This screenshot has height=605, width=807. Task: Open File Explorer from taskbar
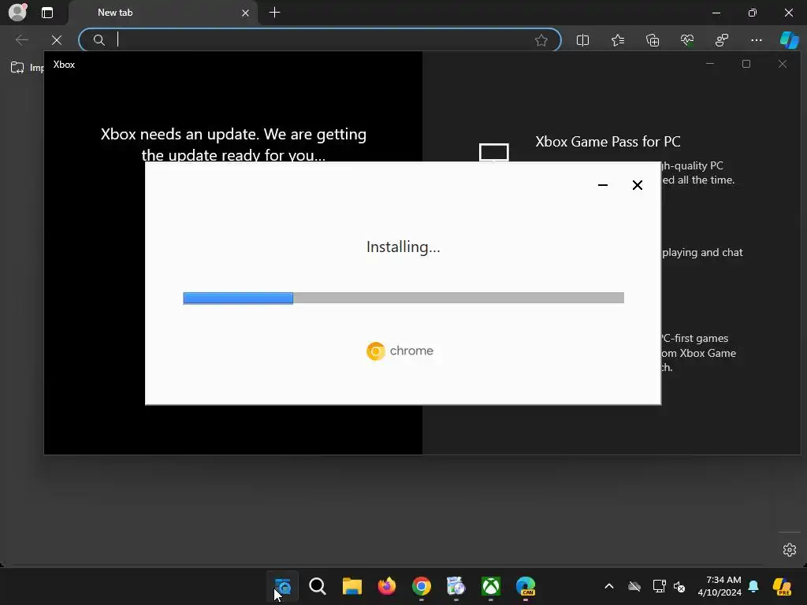point(352,586)
